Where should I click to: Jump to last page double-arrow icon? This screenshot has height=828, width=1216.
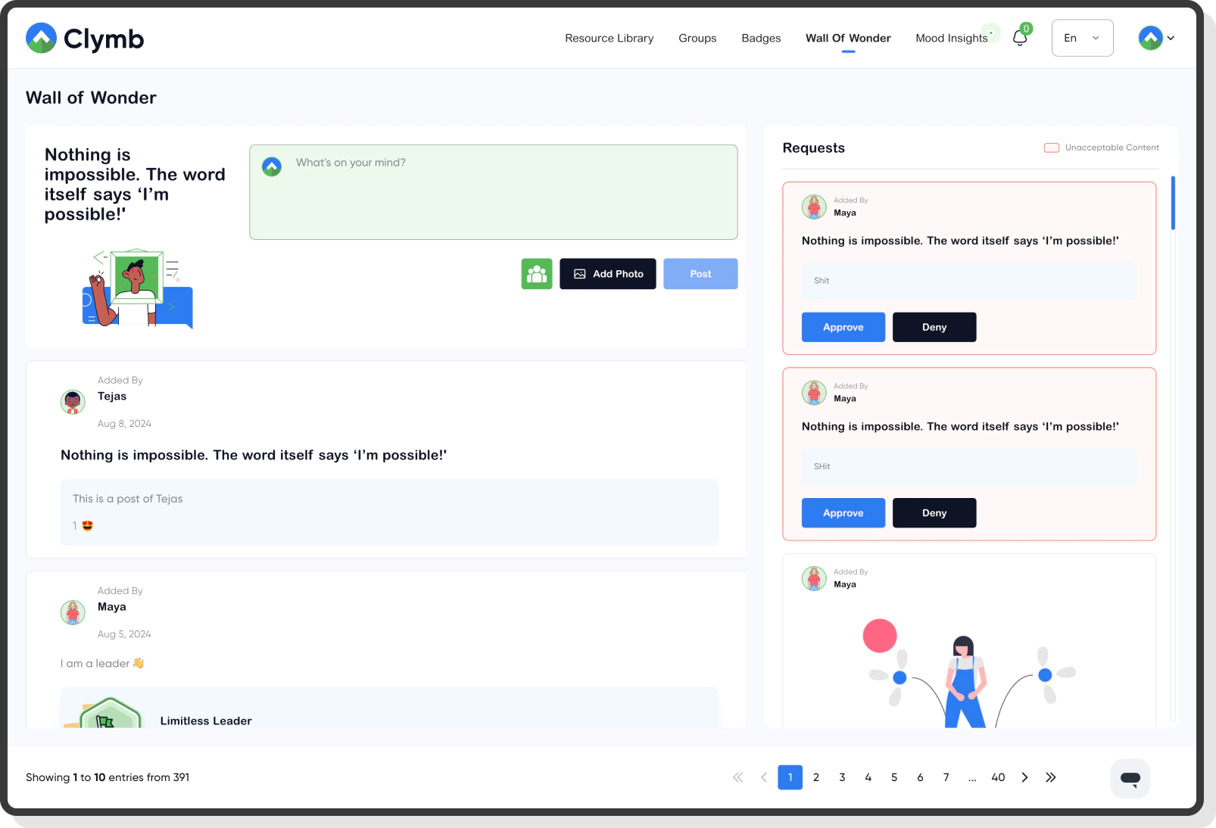[1050, 777]
